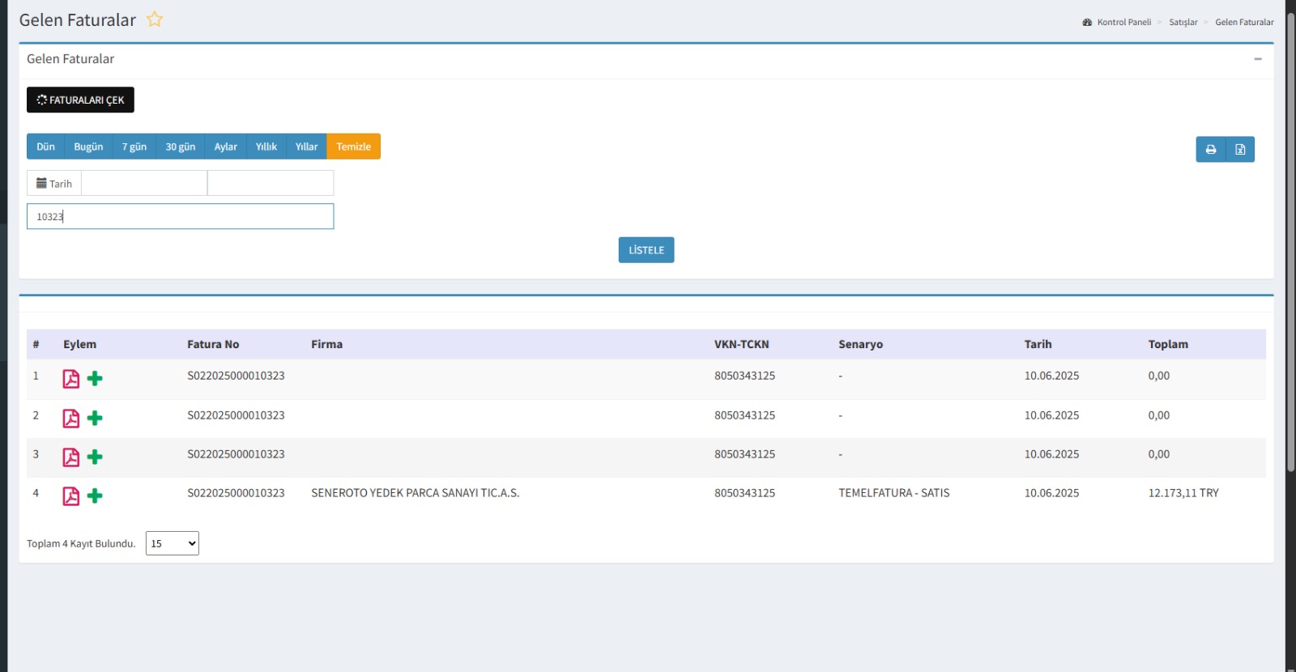Click search field containing 10323
Viewport: 1296px width, 672px height.
(180, 217)
